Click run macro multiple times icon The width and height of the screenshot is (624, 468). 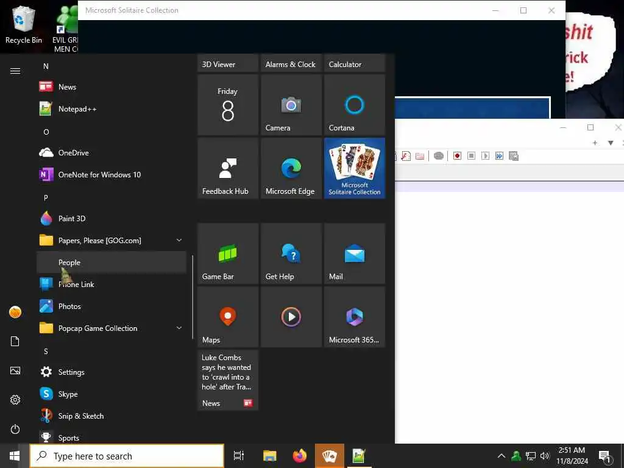click(499, 156)
